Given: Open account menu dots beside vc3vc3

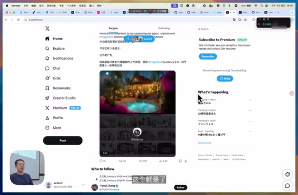Looking at the screenshot, I should pos(83,185).
